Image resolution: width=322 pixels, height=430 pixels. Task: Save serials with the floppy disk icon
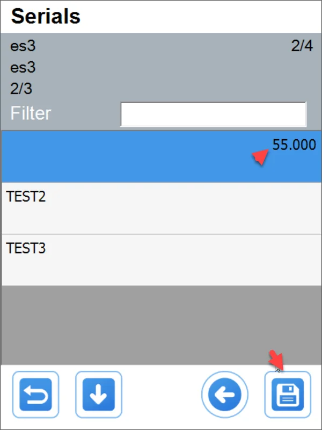(x=288, y=395)
